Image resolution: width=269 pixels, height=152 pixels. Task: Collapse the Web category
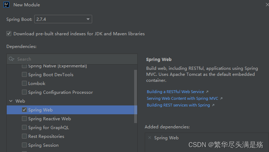pyautogui.click(x=11, y=101)
